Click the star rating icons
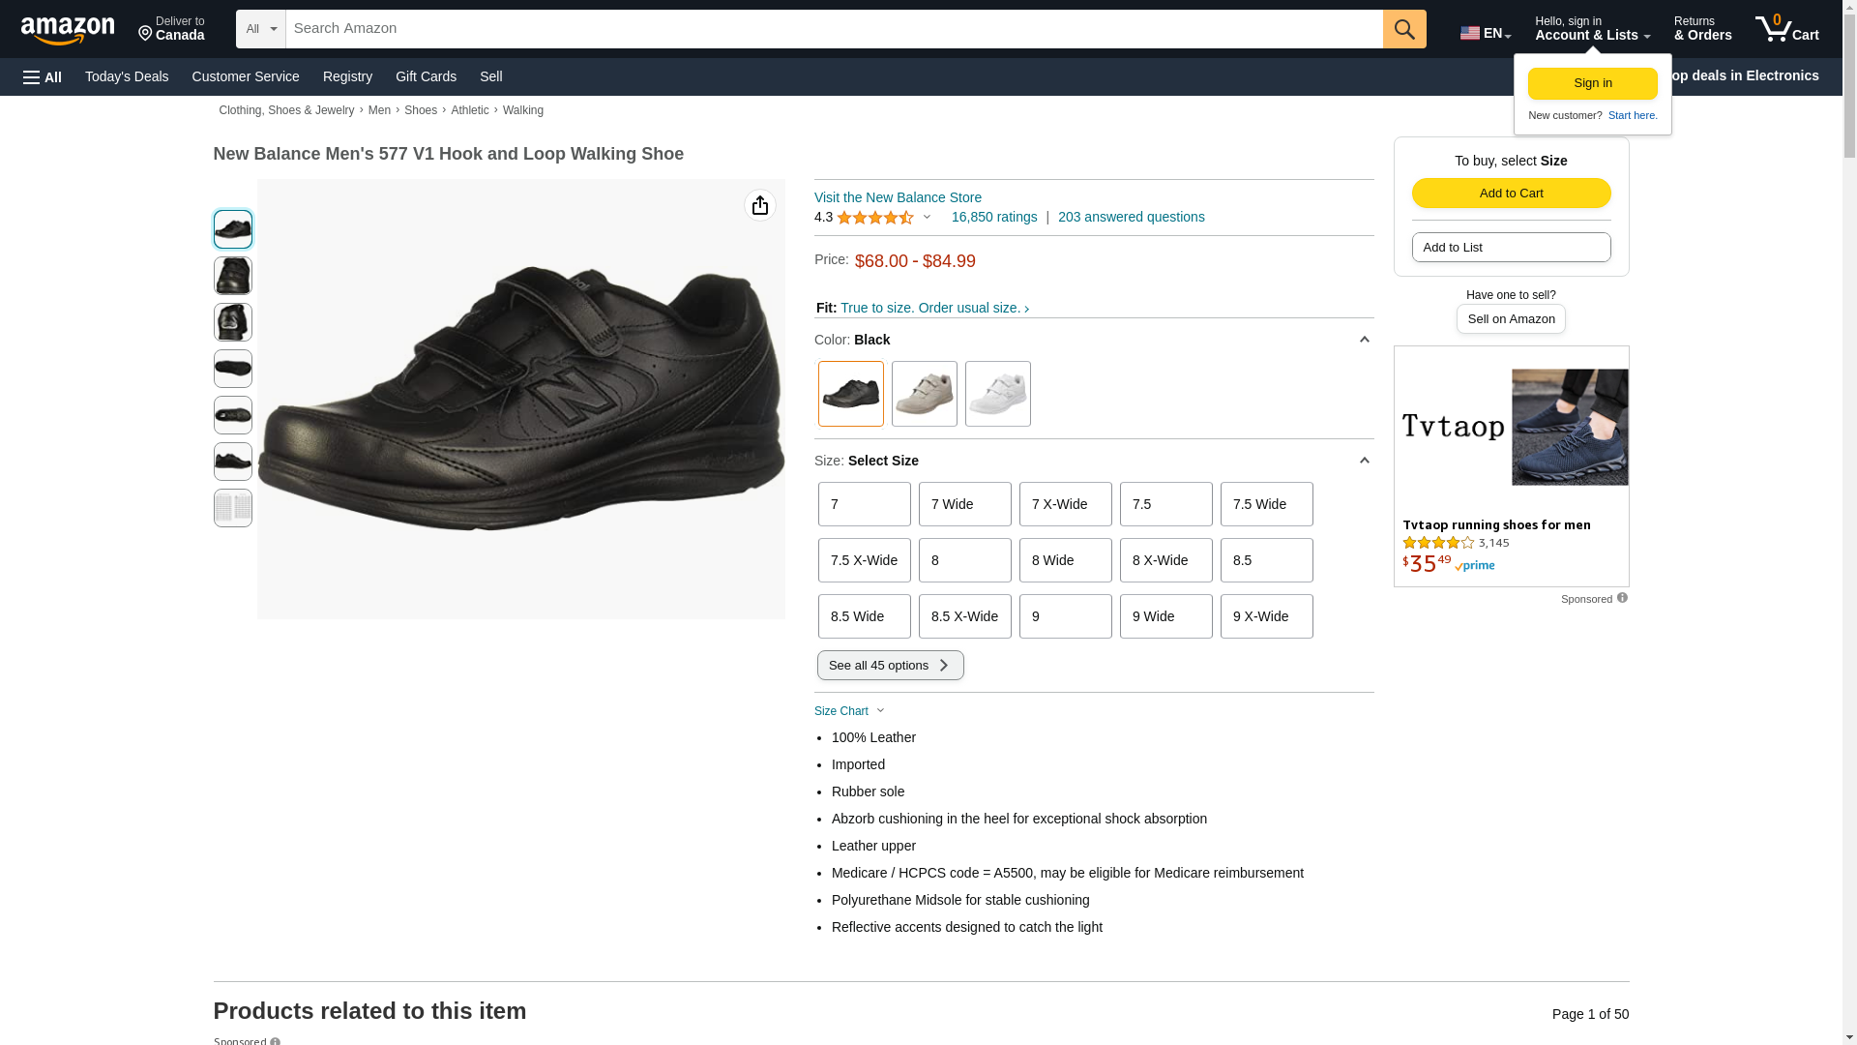Viewport: 1857px width, 1045px height. [874, 218]
